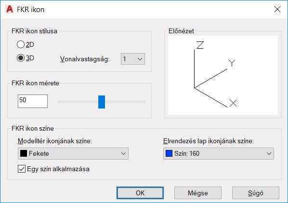Select the 2D icon style radio button
The image size is (288, 203).
[x=21, y=44]
